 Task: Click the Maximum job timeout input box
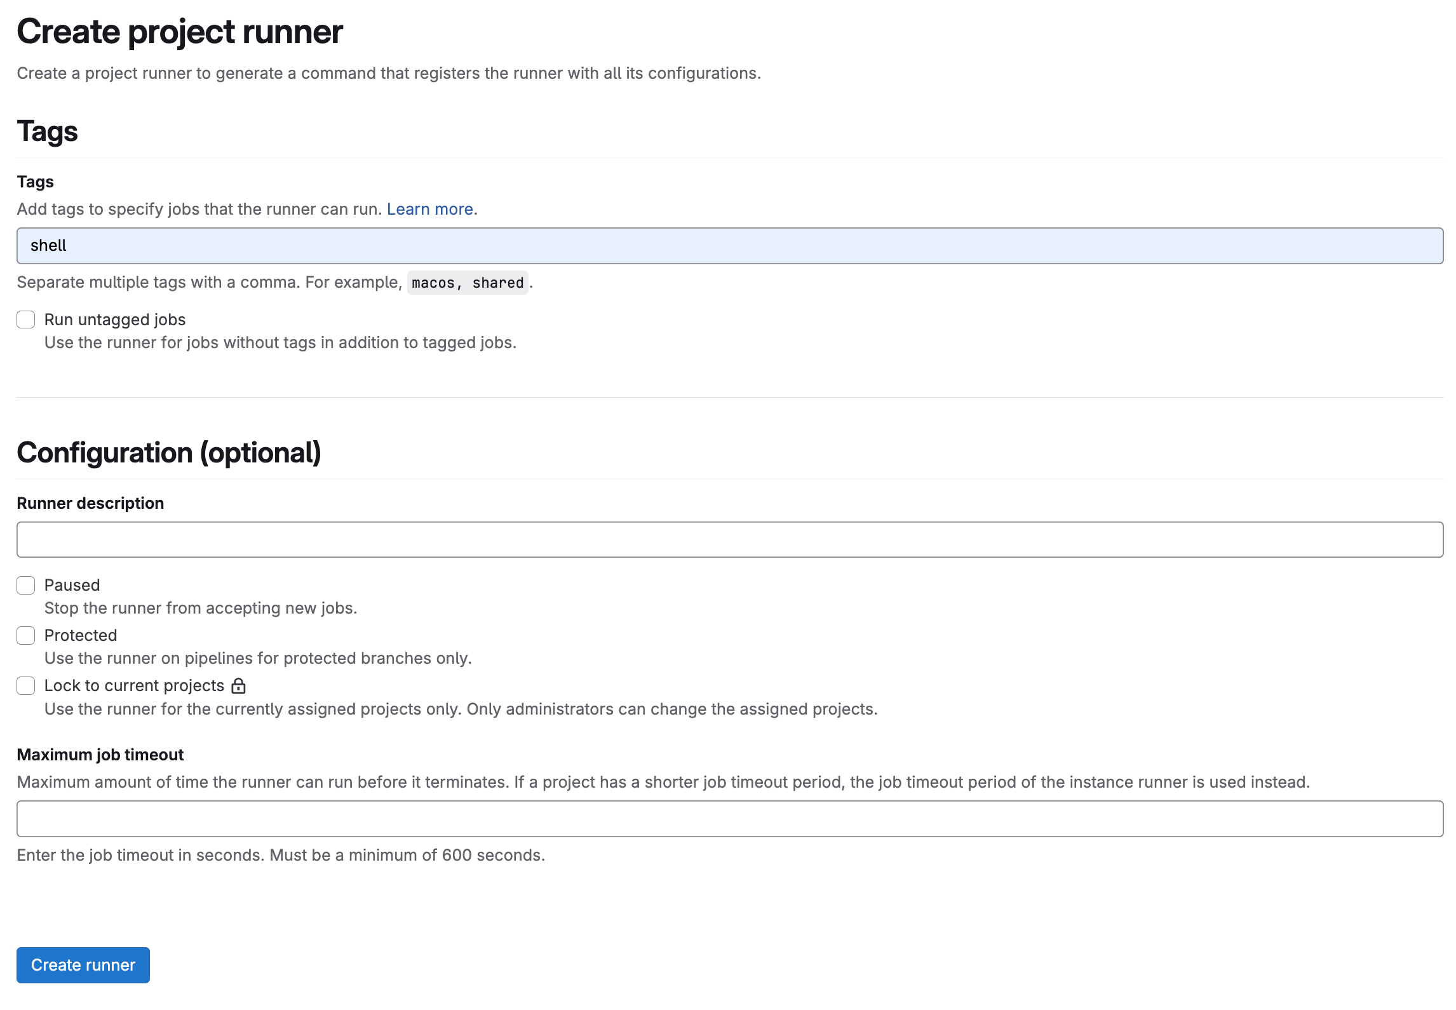pos(729,819)
